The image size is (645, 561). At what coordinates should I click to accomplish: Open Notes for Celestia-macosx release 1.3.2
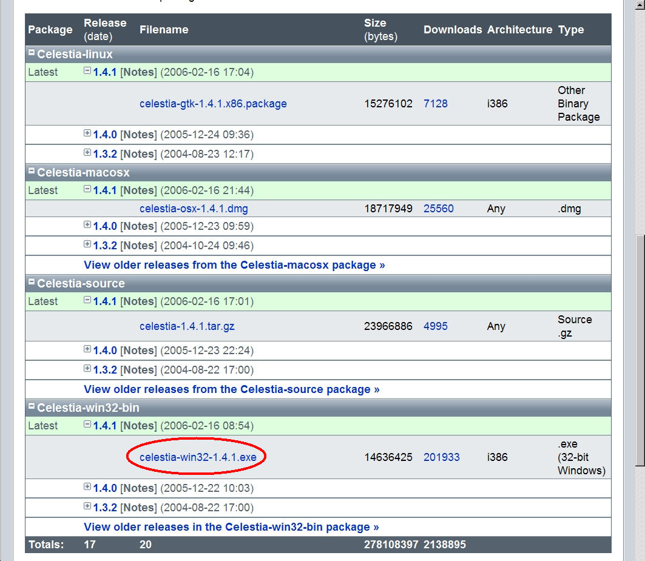click(x=138, y=246)
